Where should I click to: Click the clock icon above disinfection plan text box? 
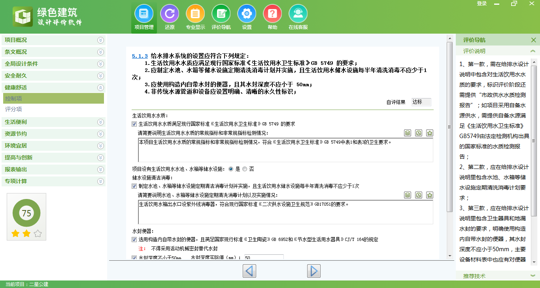pyautogui.click(x=419, y=195)
